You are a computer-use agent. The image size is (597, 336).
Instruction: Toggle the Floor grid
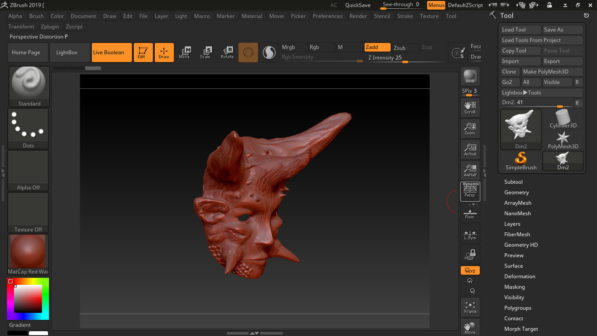[470, 213]
